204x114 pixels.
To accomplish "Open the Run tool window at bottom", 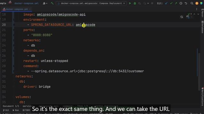I will [x=16, y=110].
